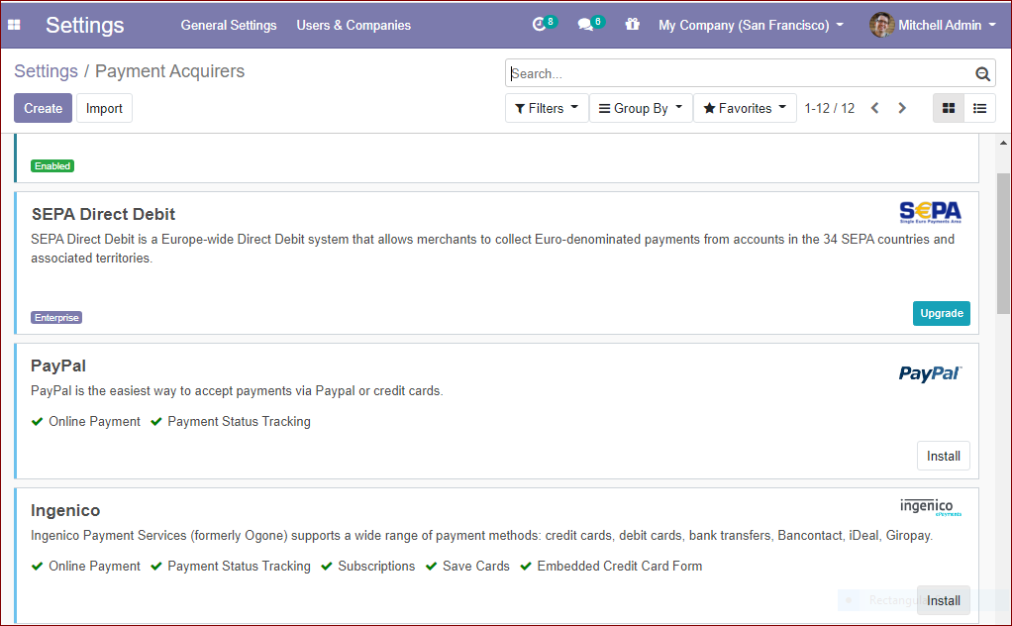Open the Filters dropdown
Viewport: 1012px width, 626px height.
547,108
